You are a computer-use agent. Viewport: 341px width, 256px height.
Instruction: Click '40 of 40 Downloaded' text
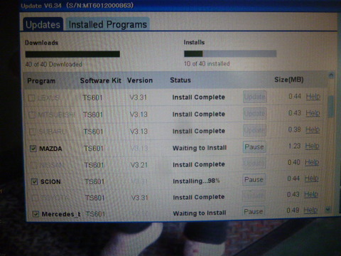pyautogui.click(x=54, y=64)
